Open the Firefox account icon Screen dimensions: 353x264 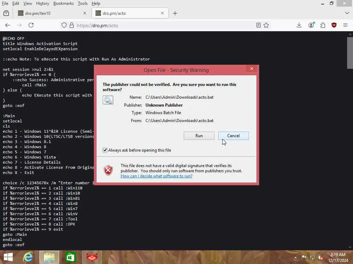tap(311, 25)
